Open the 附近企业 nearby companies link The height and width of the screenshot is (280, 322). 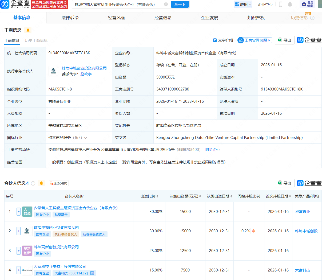pyautogui.click(x=213, y=150)
